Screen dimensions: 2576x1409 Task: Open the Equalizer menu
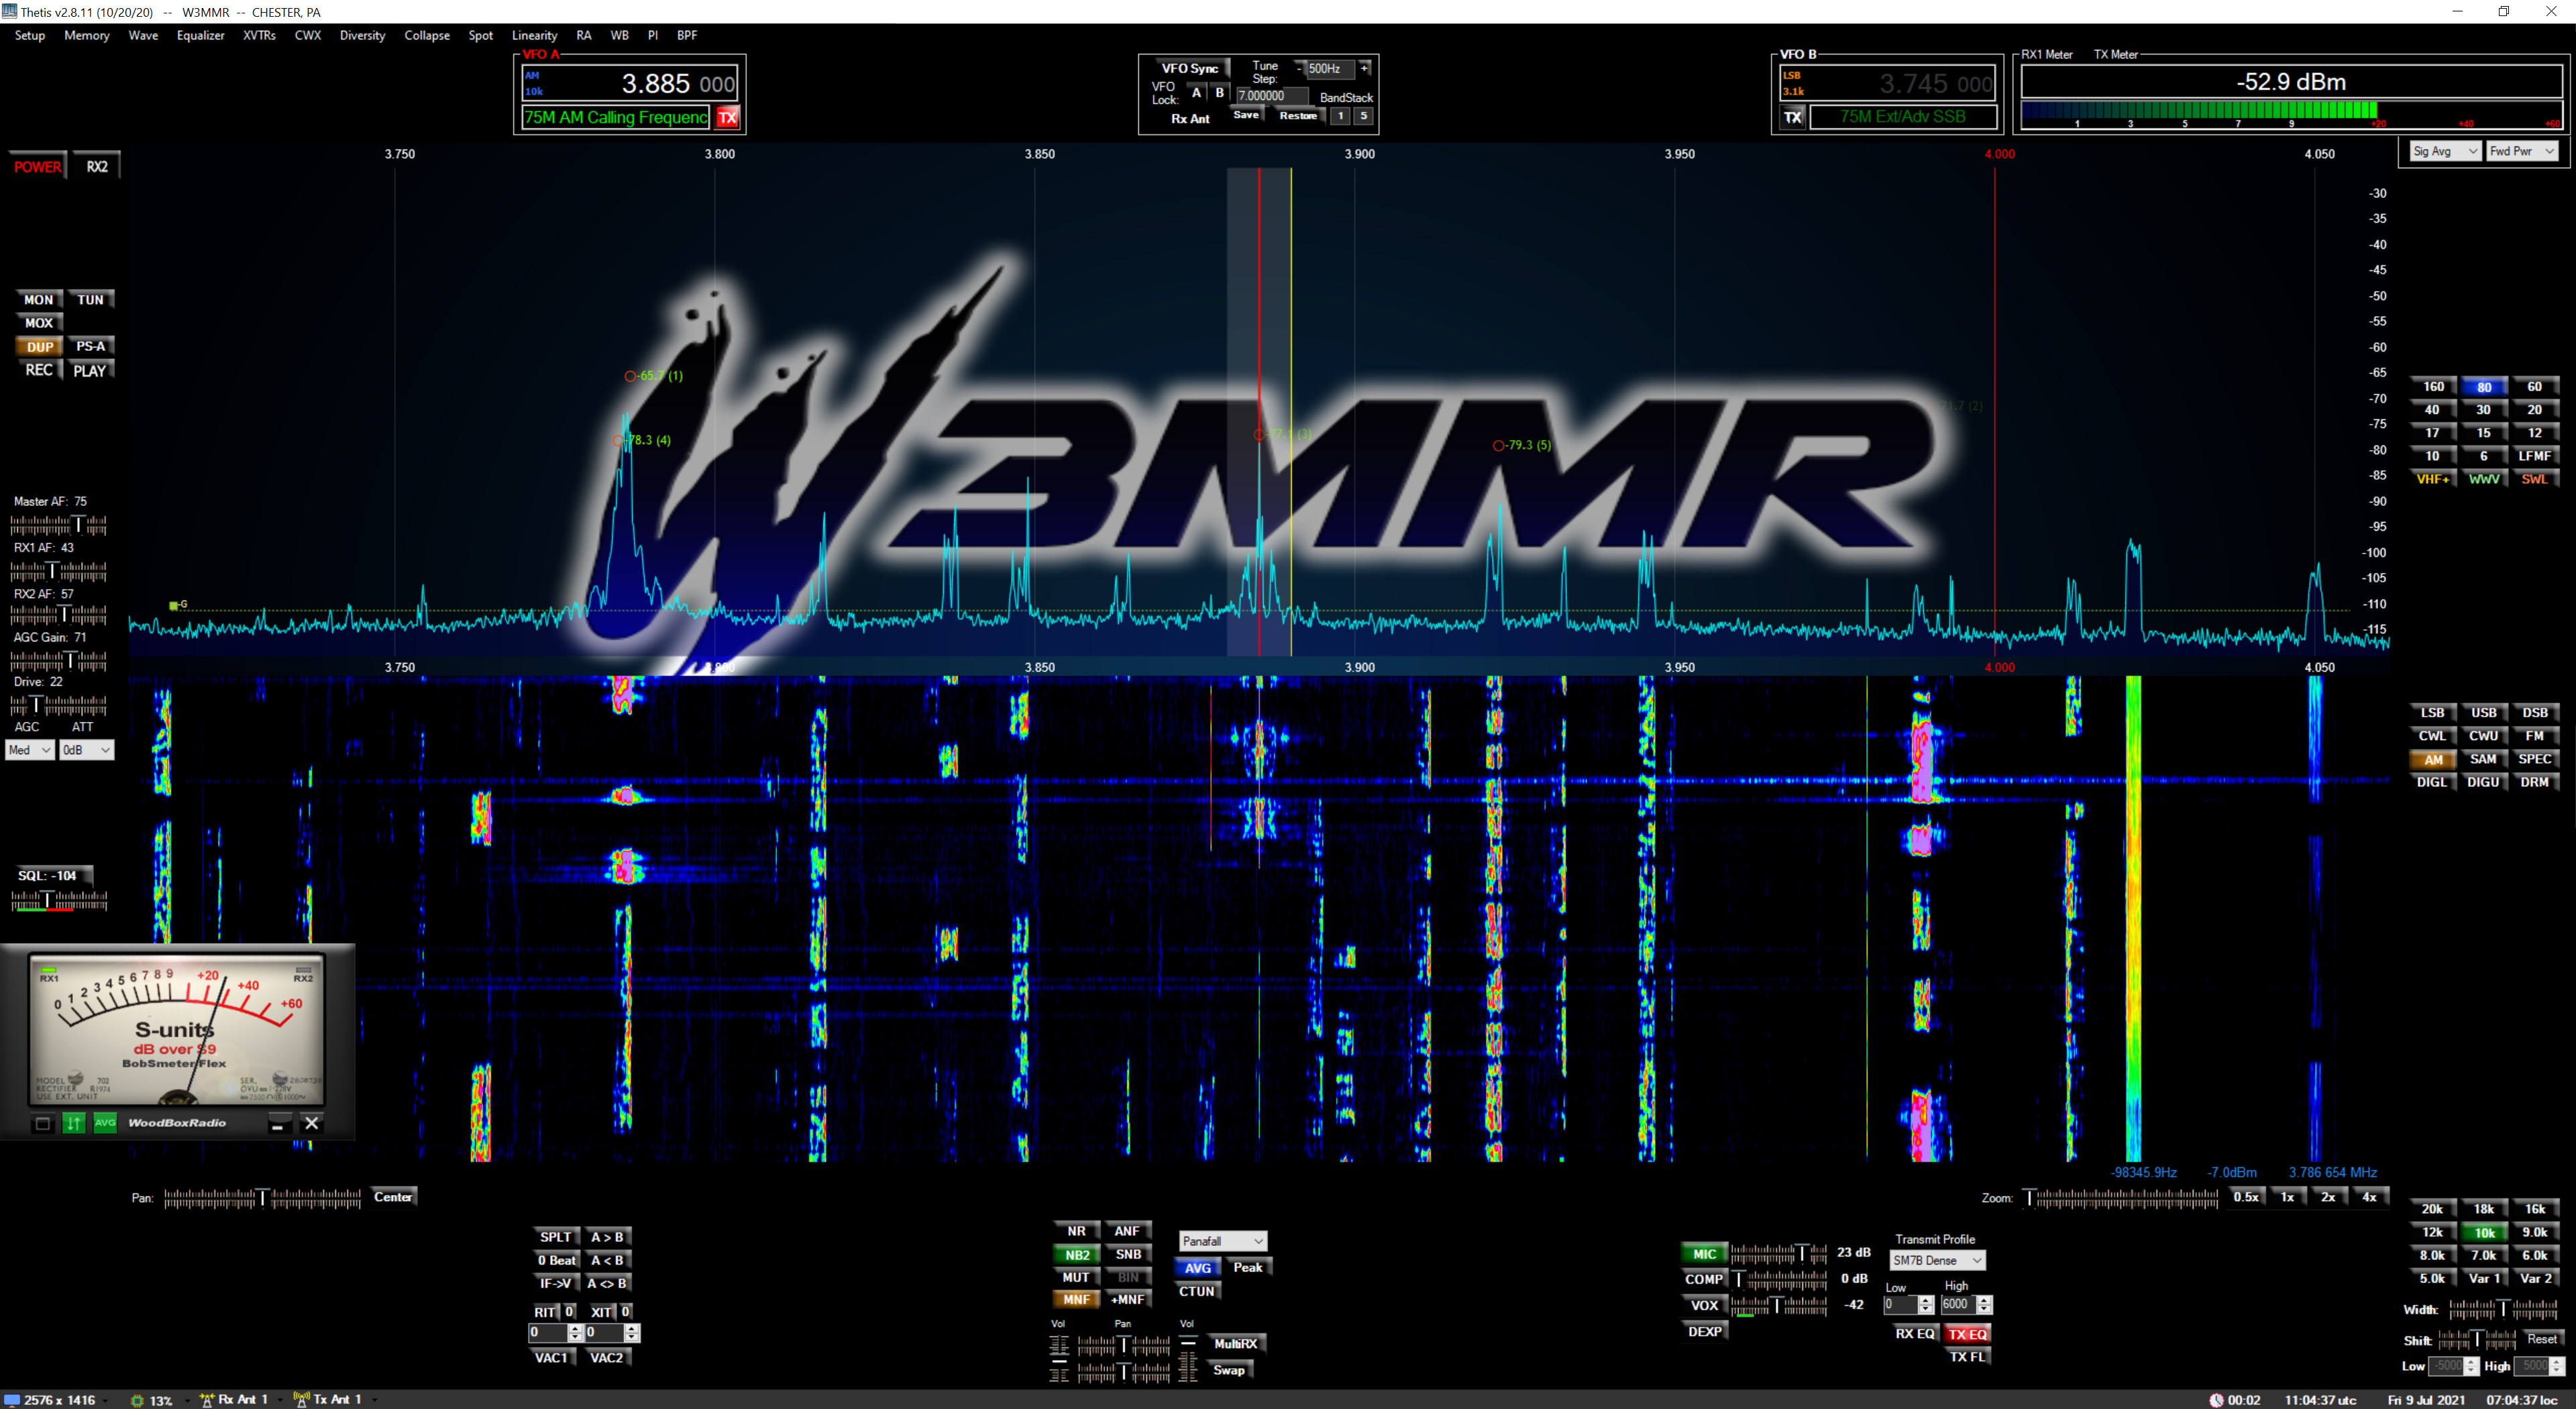200,35
